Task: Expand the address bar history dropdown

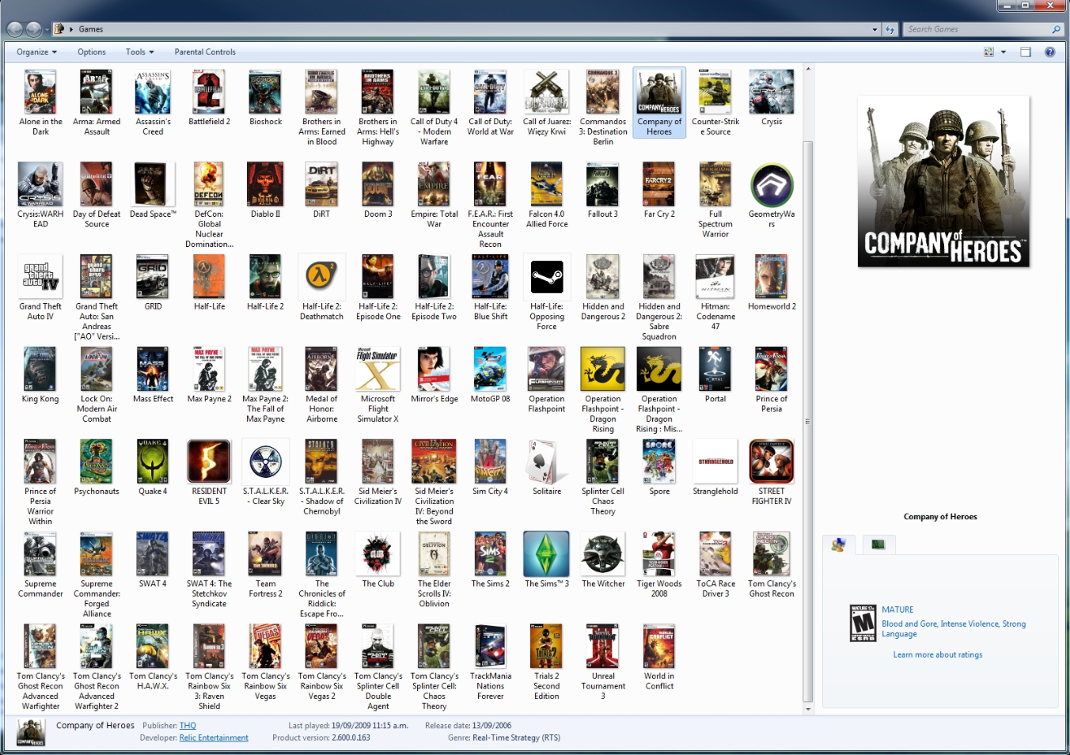Action: pyautogui.click(x=875, y=29)
